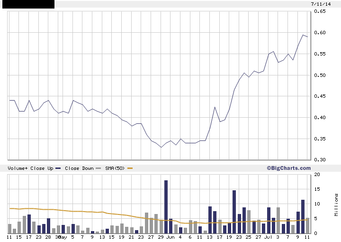Select the Volume+ label in the legend
341x242 pixels.
pyautogui.click(x=17, y=168)
